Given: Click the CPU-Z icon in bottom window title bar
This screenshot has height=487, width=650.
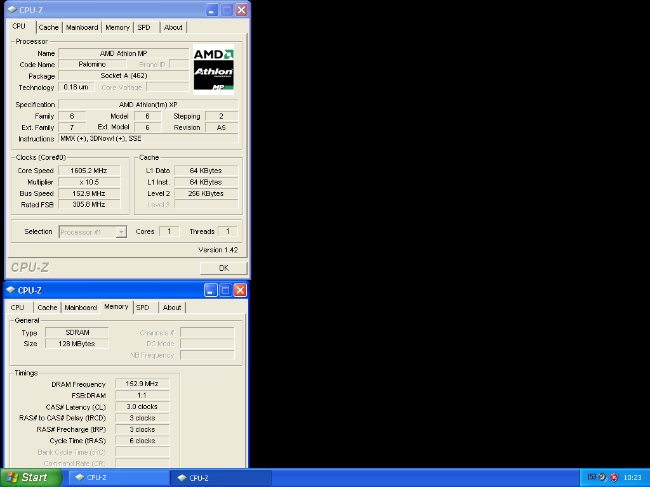Looking at the screenshot, I should (11, 290).
